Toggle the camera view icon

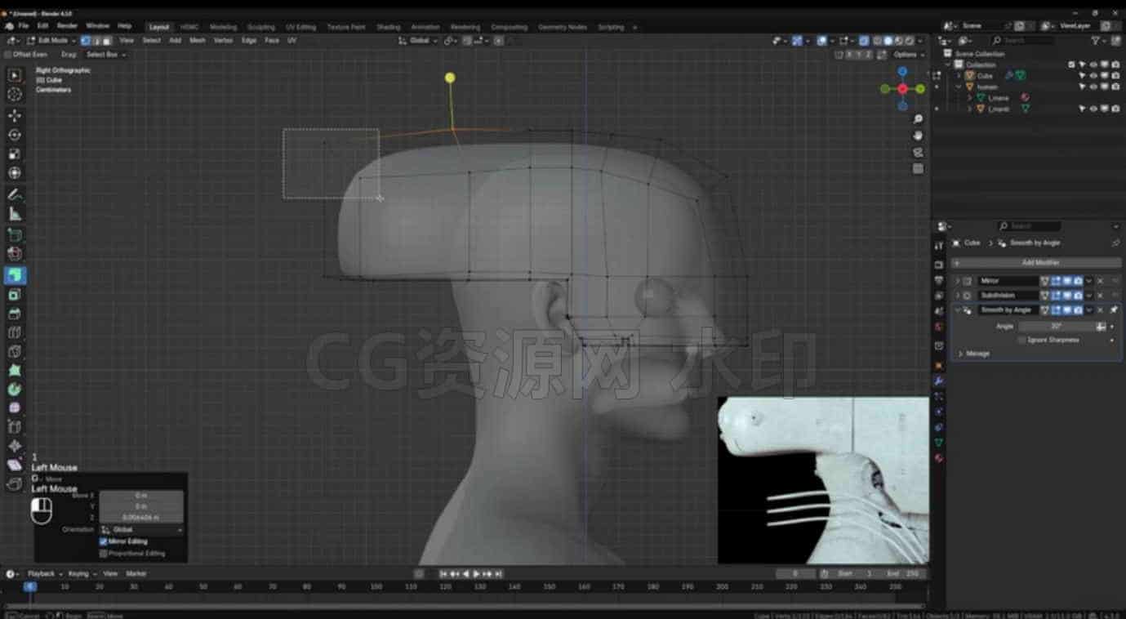(918, 153)
